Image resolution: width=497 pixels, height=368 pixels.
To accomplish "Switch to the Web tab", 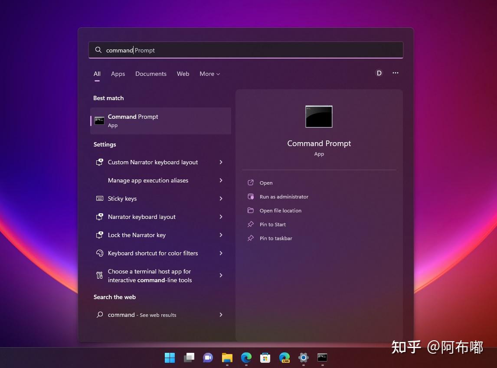I will coord(183,74).
